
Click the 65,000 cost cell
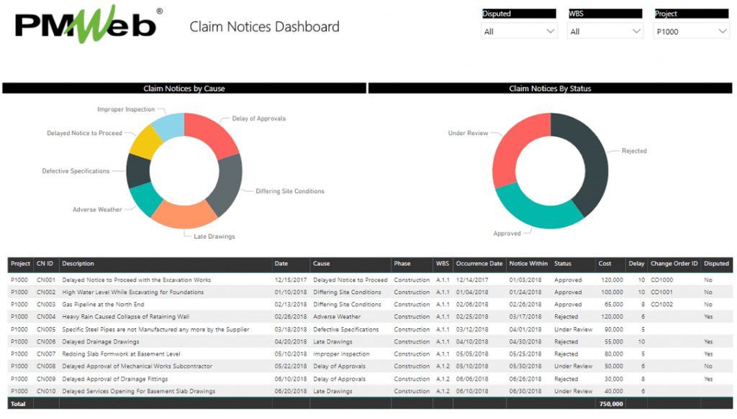click(613, 305)
